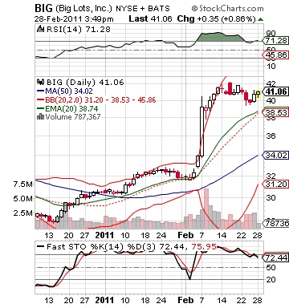Click the "5.0M" volume axis label
Image resolution: width=289 pixels, height=308 pixels.
pos(23,199)
